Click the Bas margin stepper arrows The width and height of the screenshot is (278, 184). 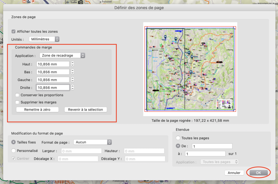[x=72, y=72]
